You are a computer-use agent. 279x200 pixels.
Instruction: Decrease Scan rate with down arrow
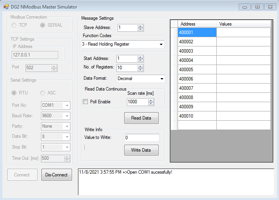click(x=151, y=104)
